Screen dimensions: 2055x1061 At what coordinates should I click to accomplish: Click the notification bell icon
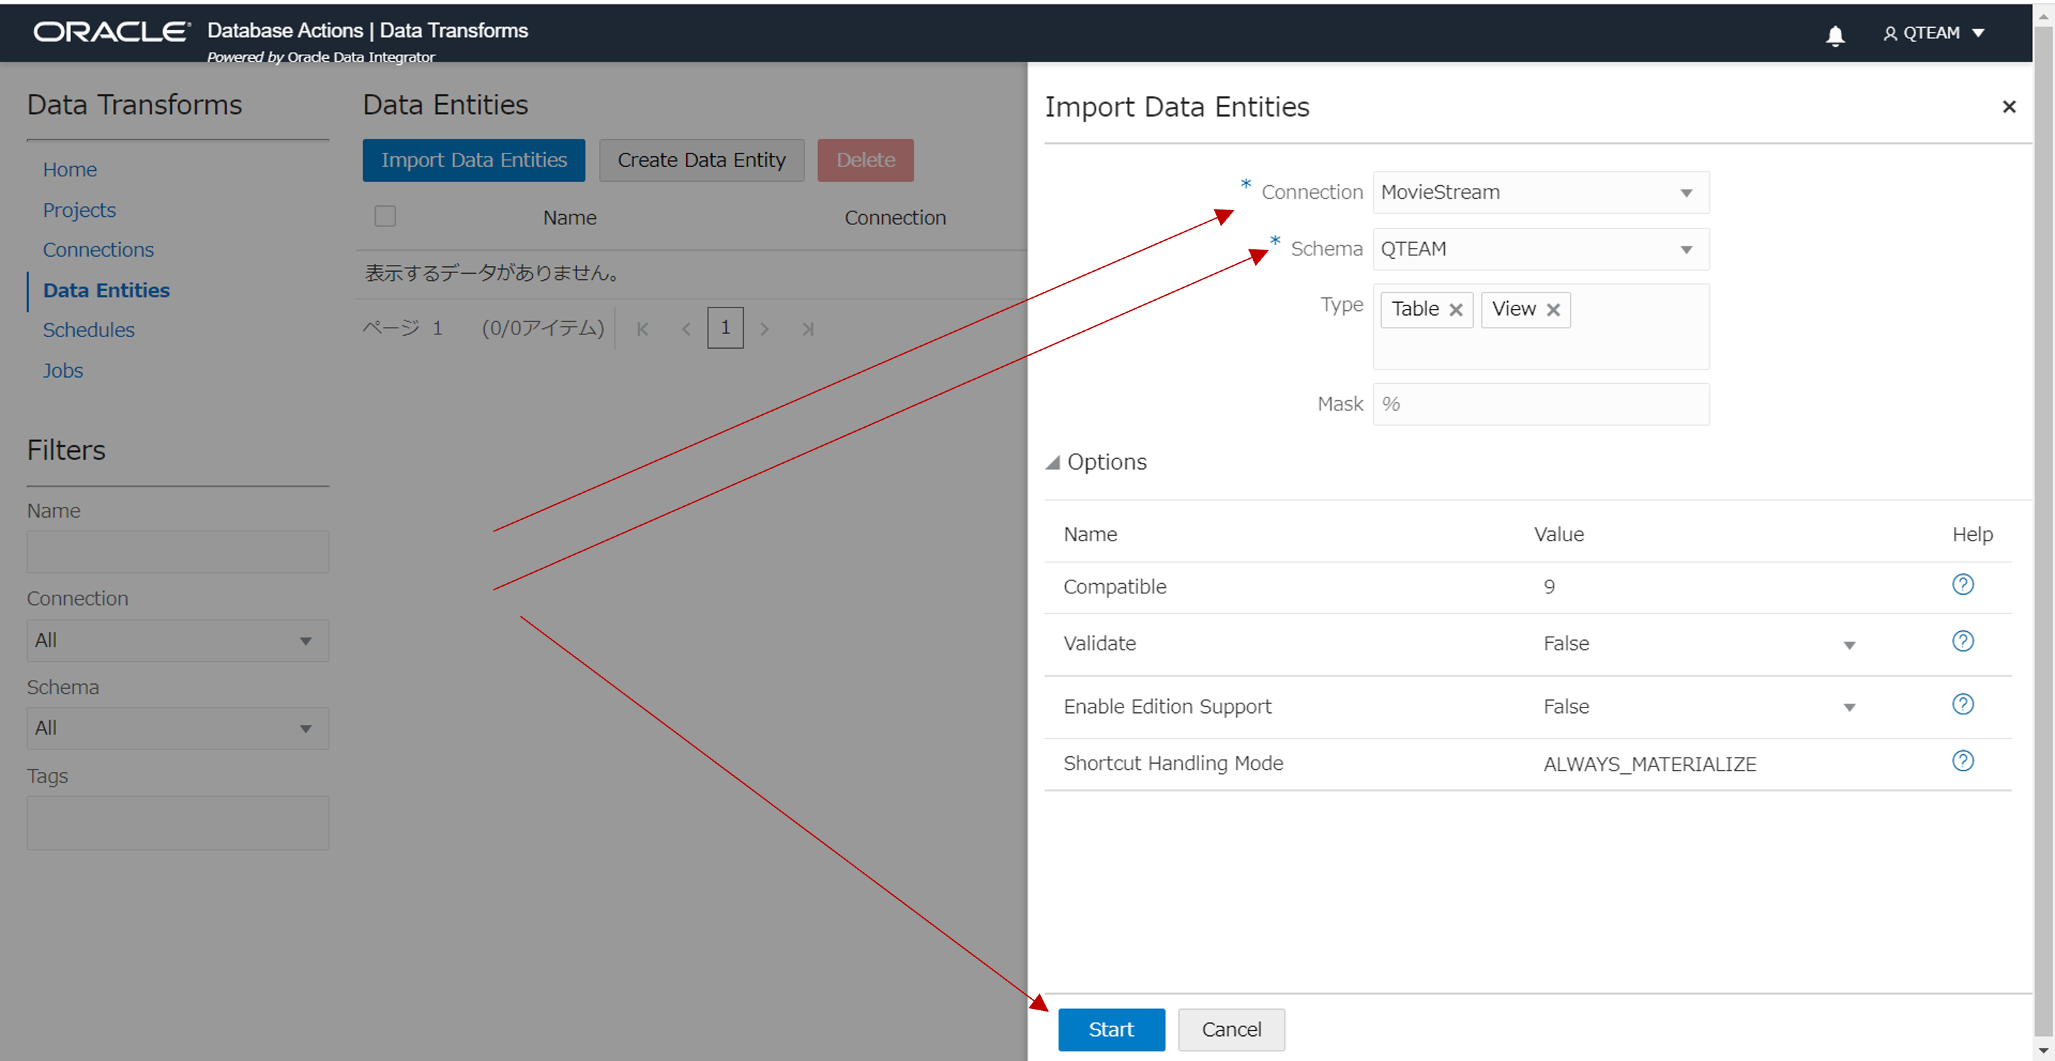click(1835, 35)
